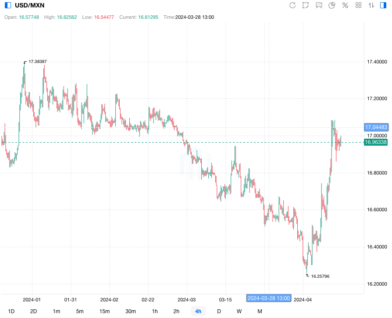
Task: Select the 1D timeframe
Action: click(11, 311)
